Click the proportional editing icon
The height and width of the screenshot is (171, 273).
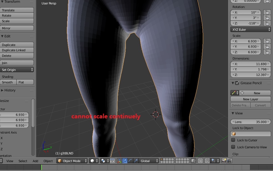[x=200, y=161]
